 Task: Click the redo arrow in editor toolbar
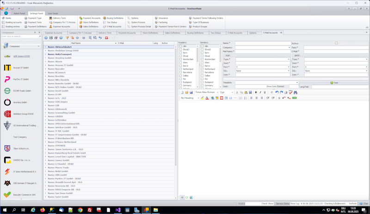(x=281, y=92)
